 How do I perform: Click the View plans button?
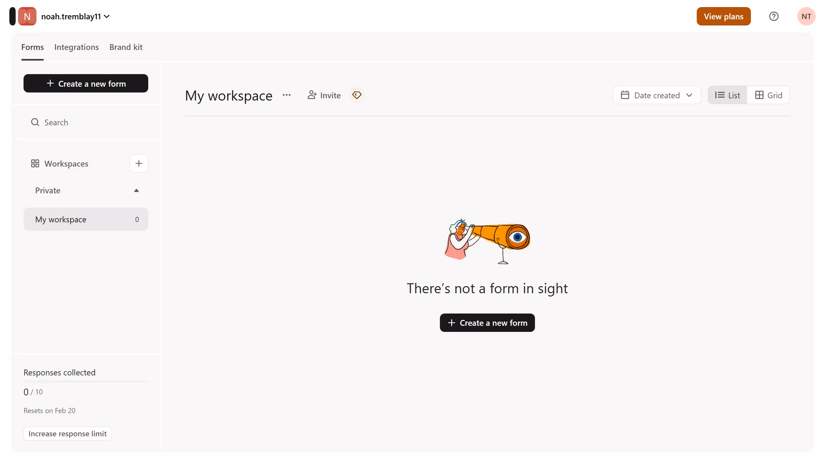[x=723, y=16]
